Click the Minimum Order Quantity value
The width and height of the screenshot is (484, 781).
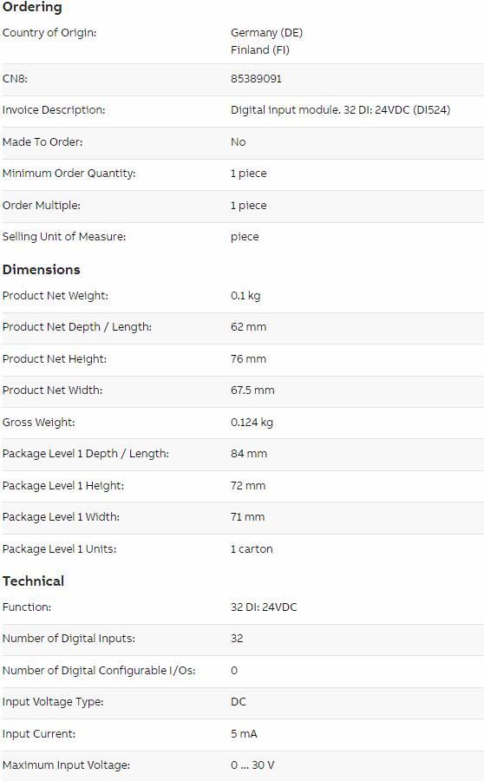coord(248,174)
